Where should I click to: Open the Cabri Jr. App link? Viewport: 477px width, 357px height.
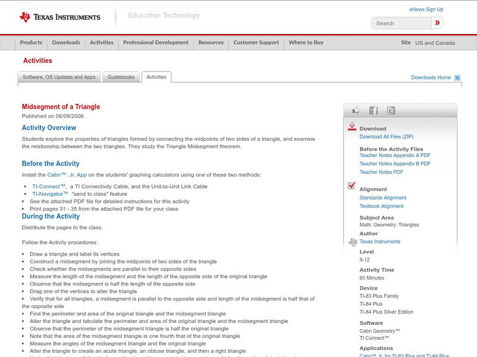[67, 175]
